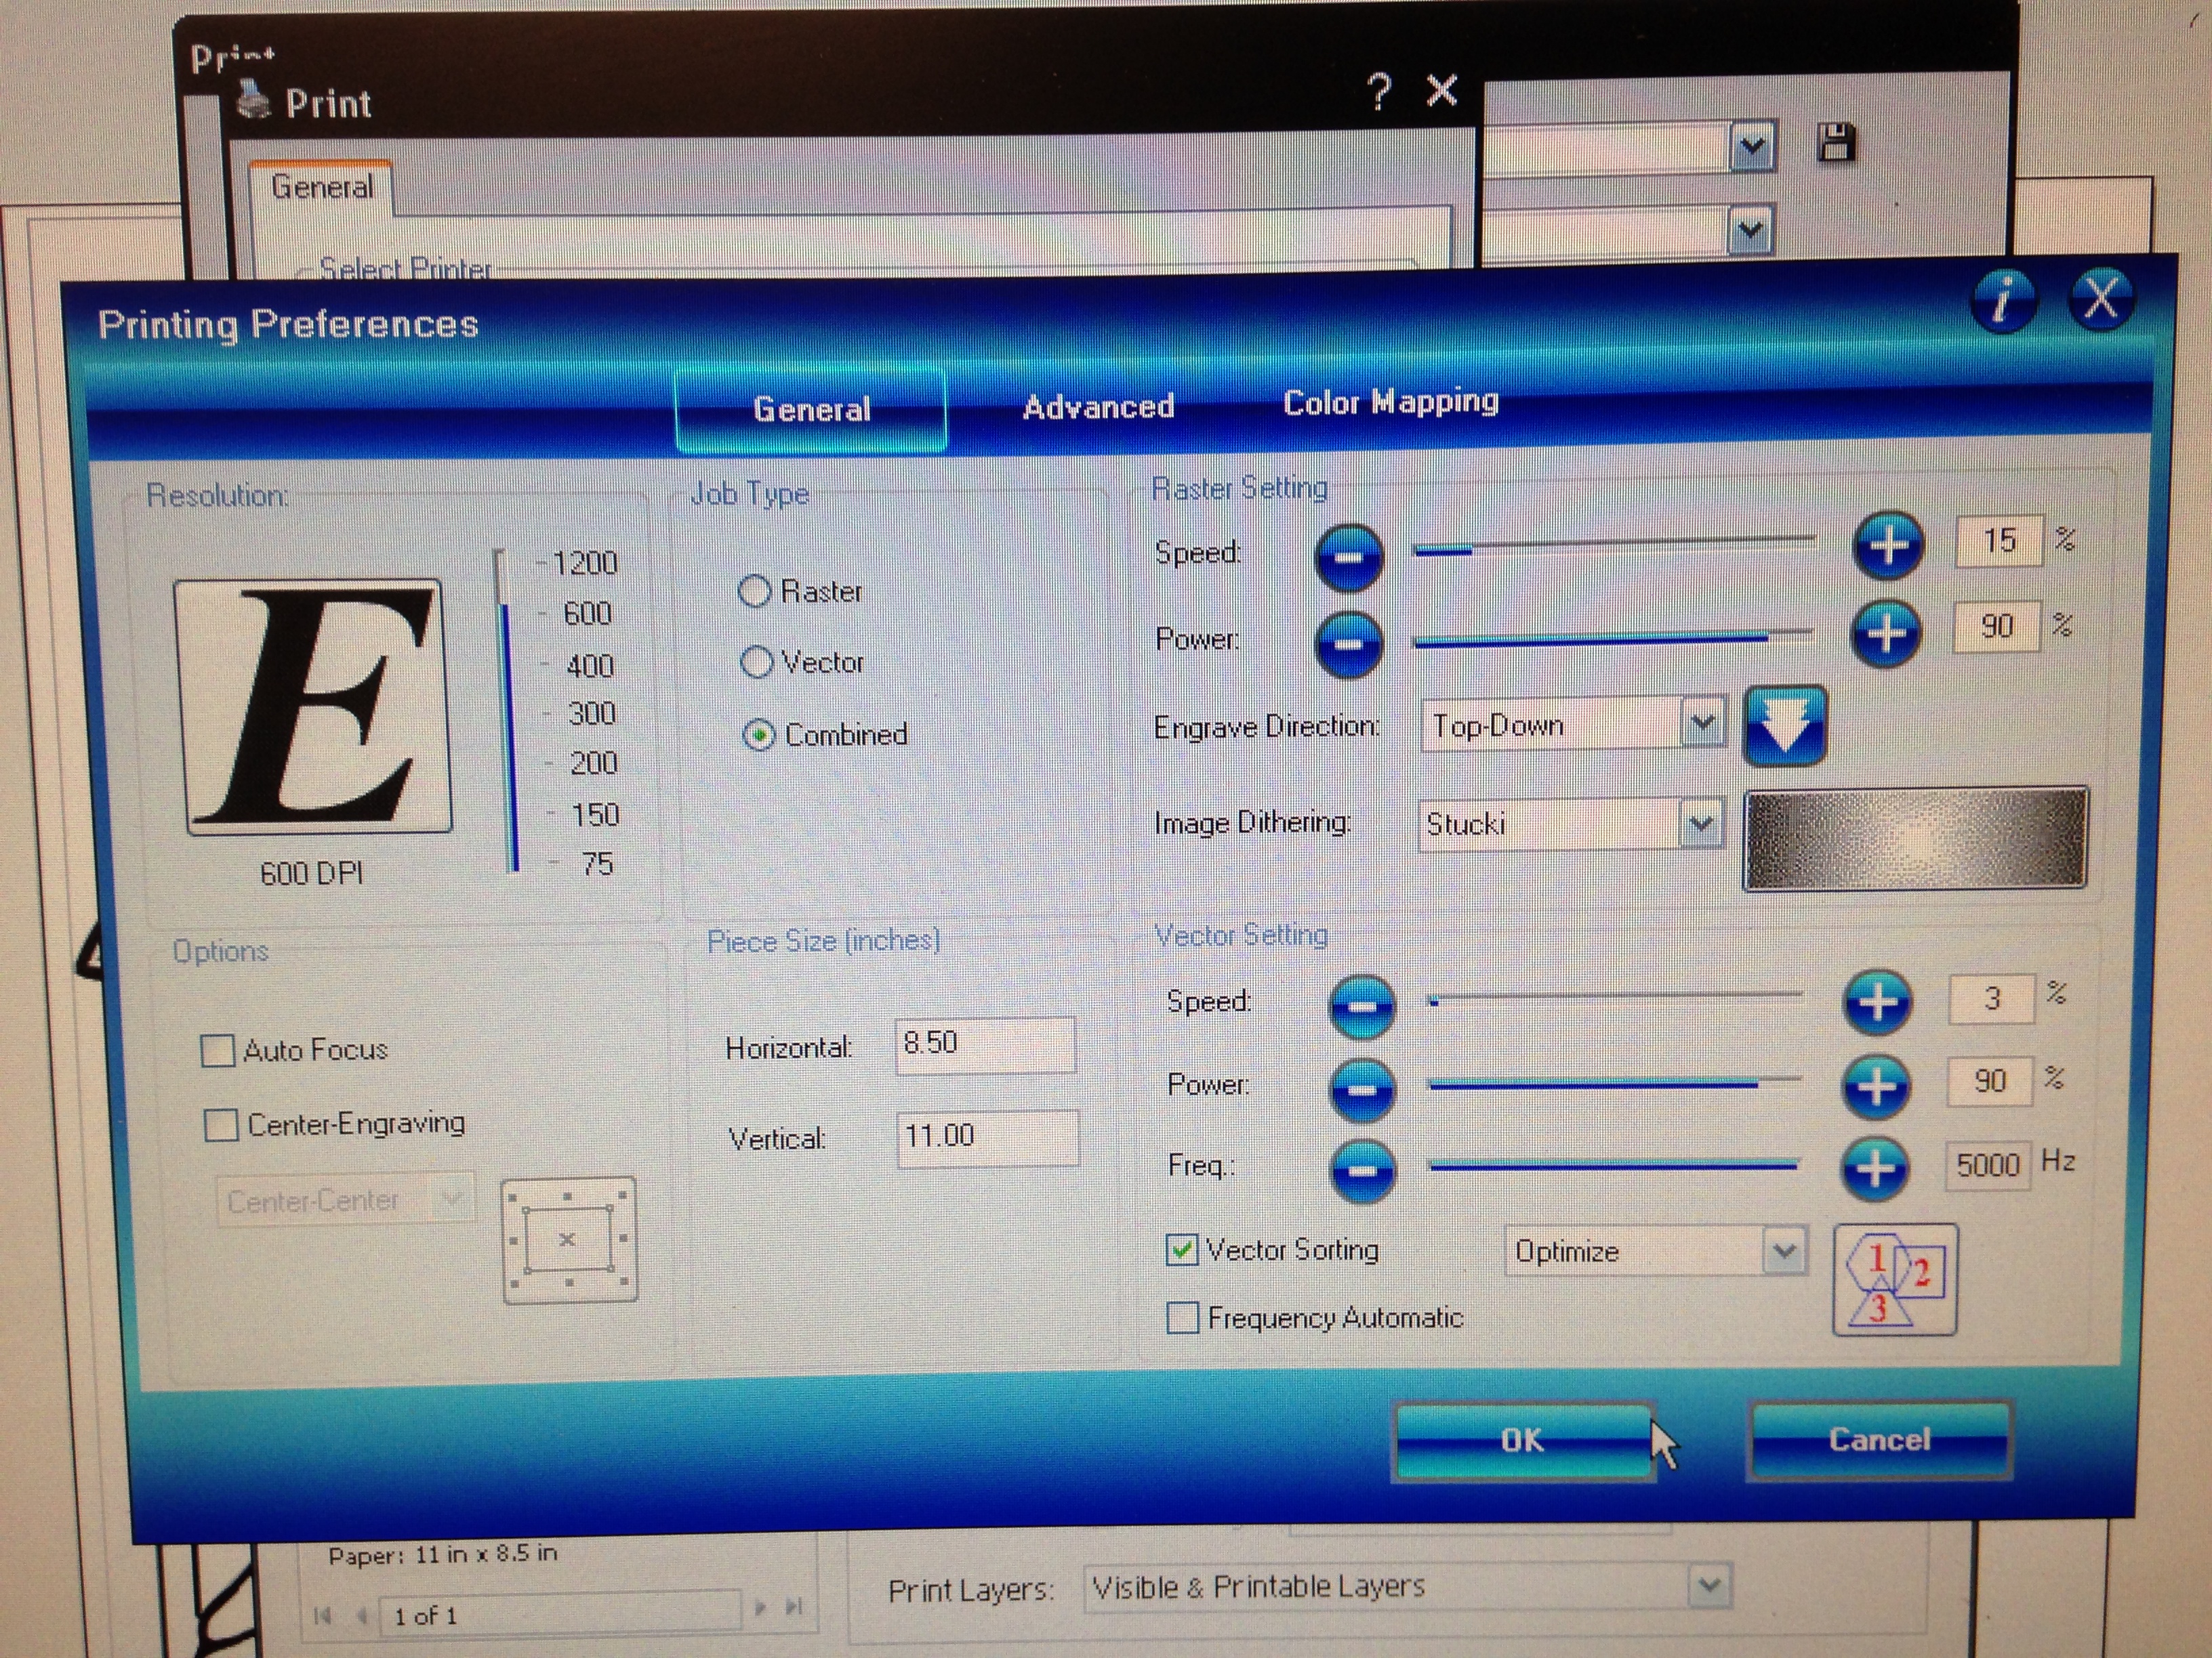This screenshot has height=1658, width=2212.
Task: Click the floppy disk save icon
Action: point(1835,143)
